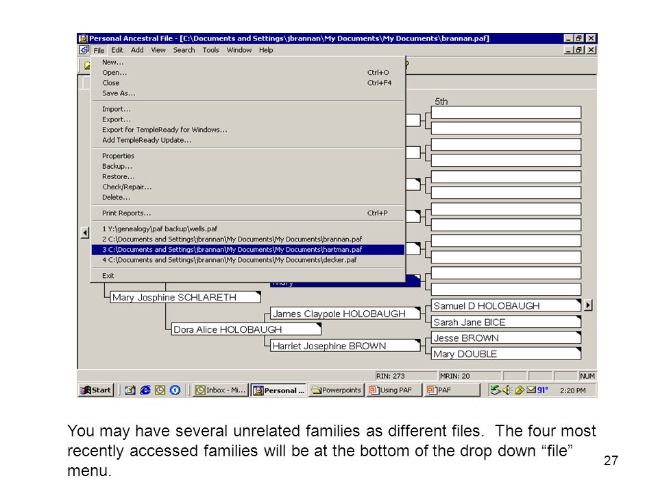The image size is (658, 494).
Task: Open the Tools menu
Action: click(210, 50)
